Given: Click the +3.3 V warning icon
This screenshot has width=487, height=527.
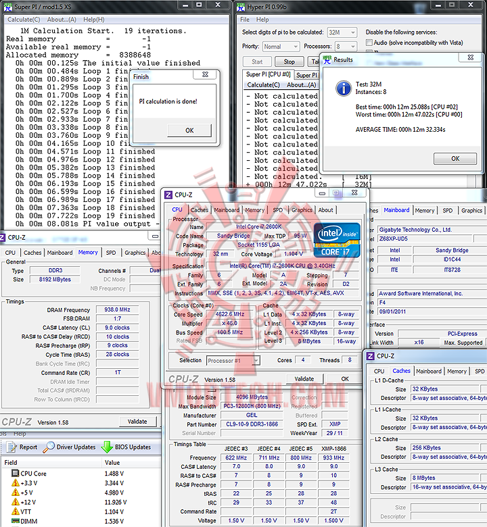Looking at the screenshot, I should tap(15, 483).
